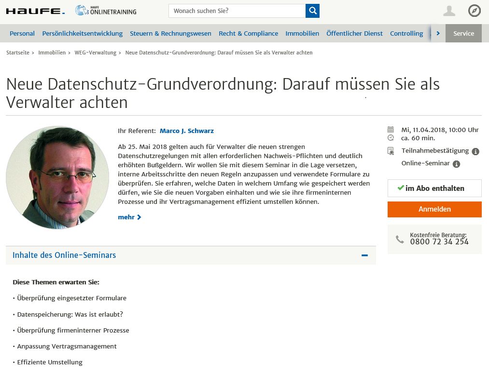Image resolution: width=489 pixels, height=375 pixels.
Task: Open the Haufe Onlinetraining logo link
Action: click(106, 11)
